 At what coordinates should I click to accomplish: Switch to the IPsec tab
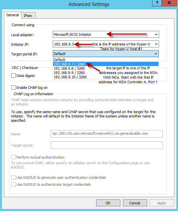(x=28, y=16)
